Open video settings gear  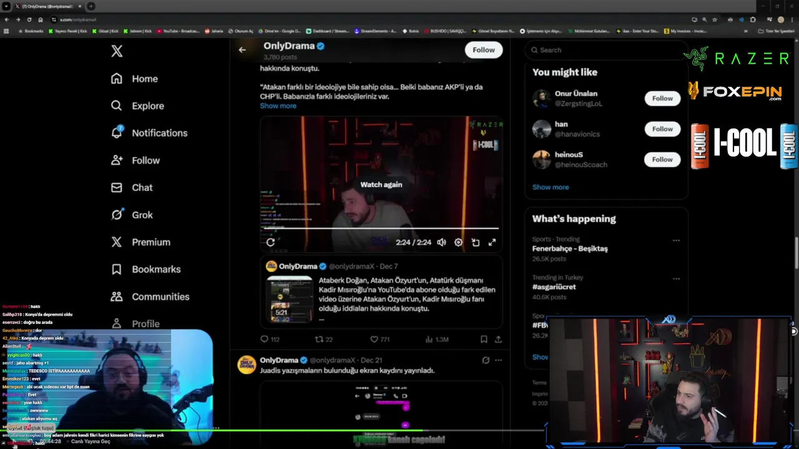tap(458, 243)
